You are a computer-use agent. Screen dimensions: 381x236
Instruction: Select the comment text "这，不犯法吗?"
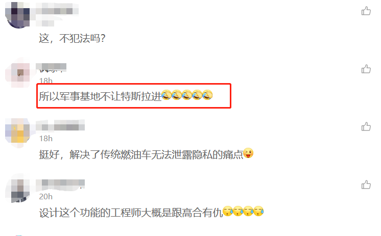pos(72,38)
